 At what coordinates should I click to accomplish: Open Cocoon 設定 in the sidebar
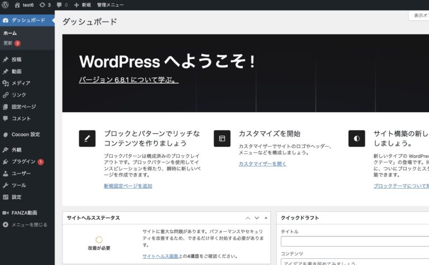pos(26,134)
